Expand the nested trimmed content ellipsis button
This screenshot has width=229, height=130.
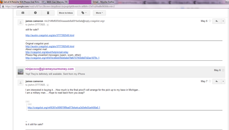pyautogui.click(x=30, y=104)
